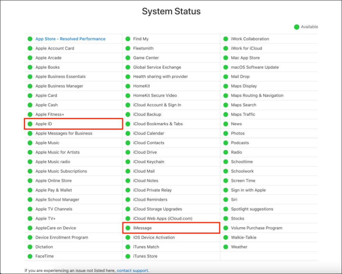This screenshot has width=342, height=274.
Task: Click the Apple Music Subscriptions entry
Action: tap(61, 171)
